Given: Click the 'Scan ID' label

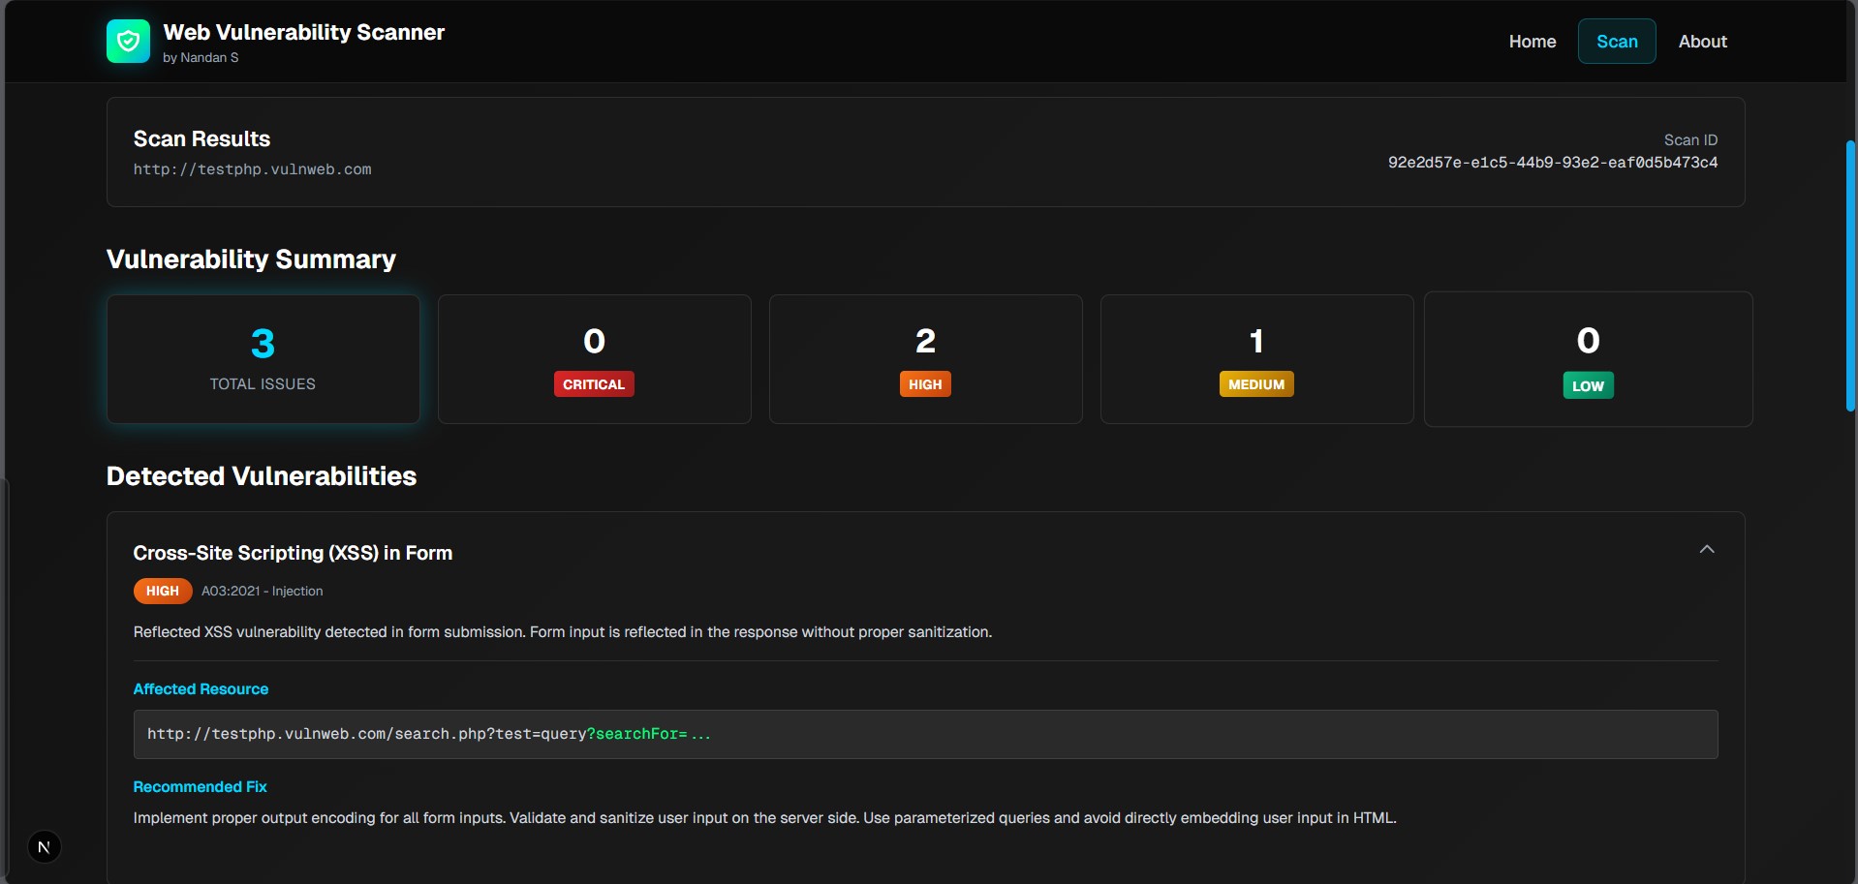Looking at the screenshot, I should point(1691,140).
